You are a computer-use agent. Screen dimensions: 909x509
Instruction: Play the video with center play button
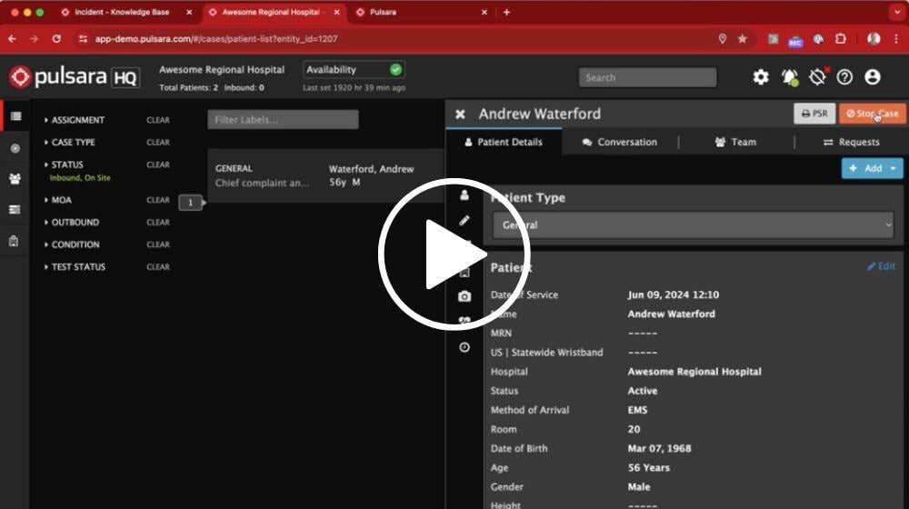[x=454, y=254]
